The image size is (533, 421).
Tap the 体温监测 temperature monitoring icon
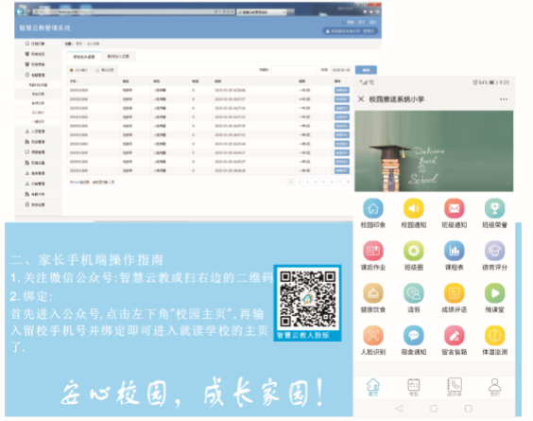pyautogui.click(x=494, y=335)
